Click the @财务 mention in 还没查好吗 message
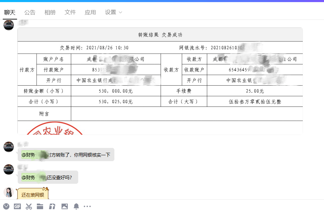This screenshot has width=324, height=213. pyautogui.click(x=28, y=177)
